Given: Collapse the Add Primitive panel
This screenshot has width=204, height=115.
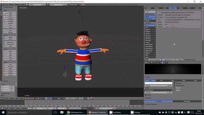Looking at the screenshot, I should pyautogui.click(x=4, y=7).
